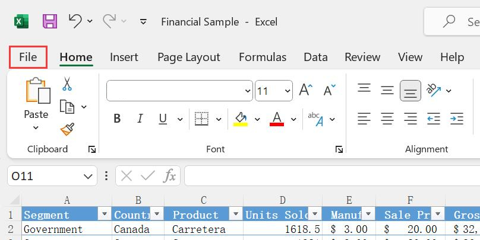Click the Cut scissors icon
Image resolution: width=480 pixels, height=240 pixels.
click(x=67, y=84)
